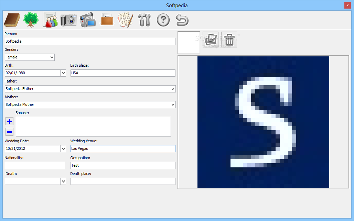Click the back arrow icon
354x221 pixels.
point(182,20)
